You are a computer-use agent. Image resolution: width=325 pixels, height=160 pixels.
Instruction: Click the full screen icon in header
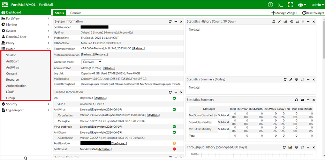click(290, 5)
